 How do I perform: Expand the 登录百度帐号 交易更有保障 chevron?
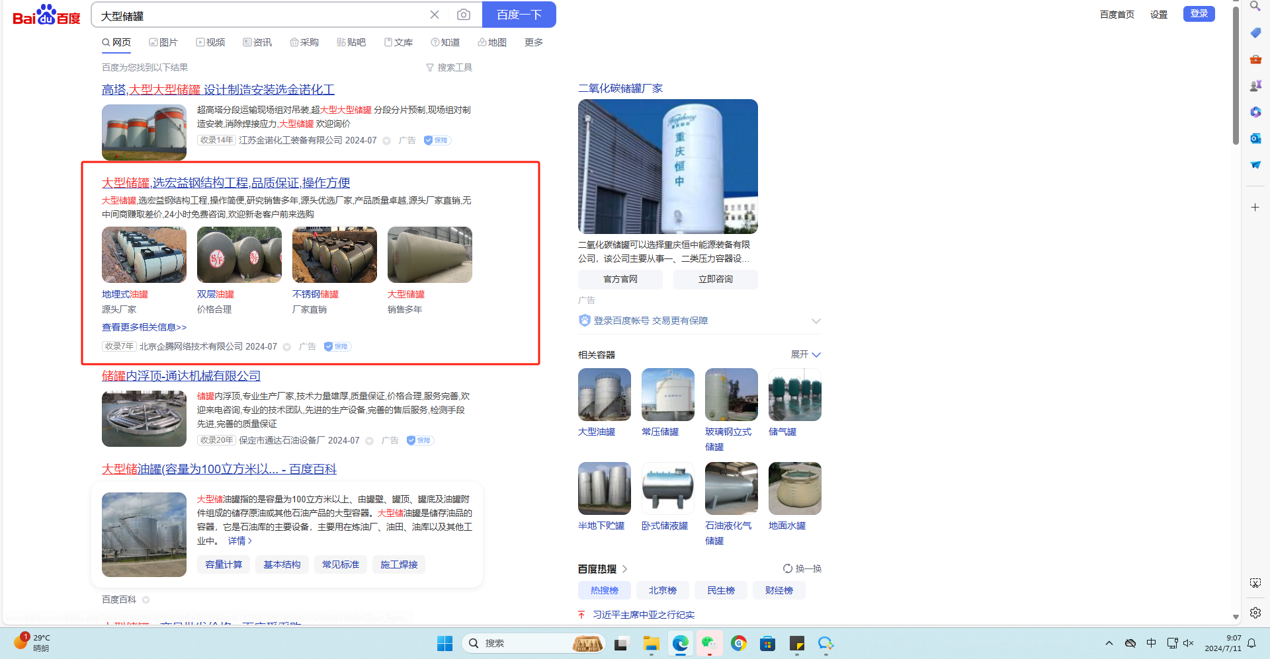click(816, 321)
